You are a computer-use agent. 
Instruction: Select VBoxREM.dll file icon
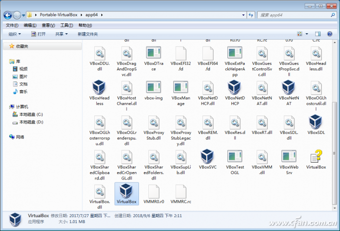click(x=208, y=122)
